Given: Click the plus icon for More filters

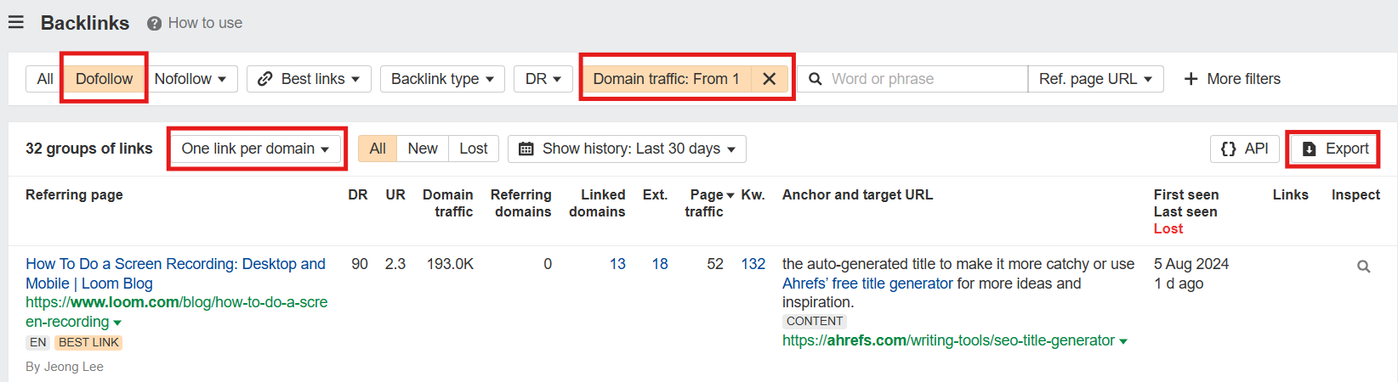Looking at the screenshot, I should coord(1191,79).
